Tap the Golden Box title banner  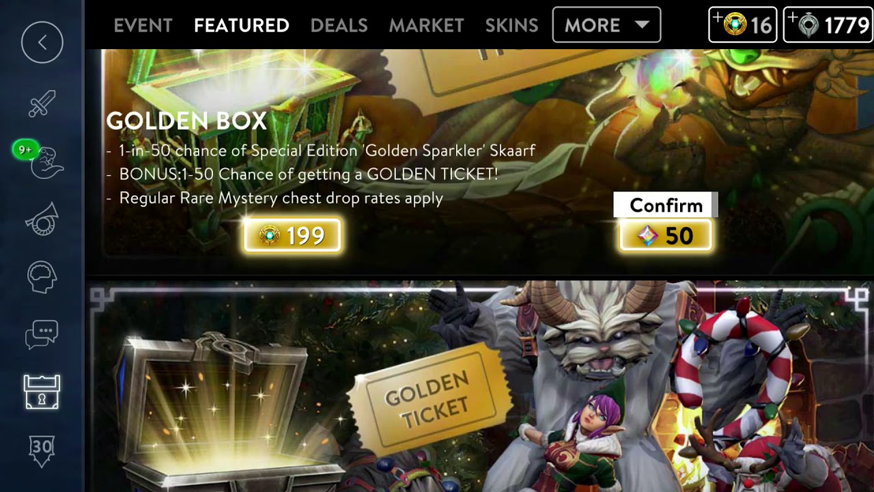pos(186,121)
